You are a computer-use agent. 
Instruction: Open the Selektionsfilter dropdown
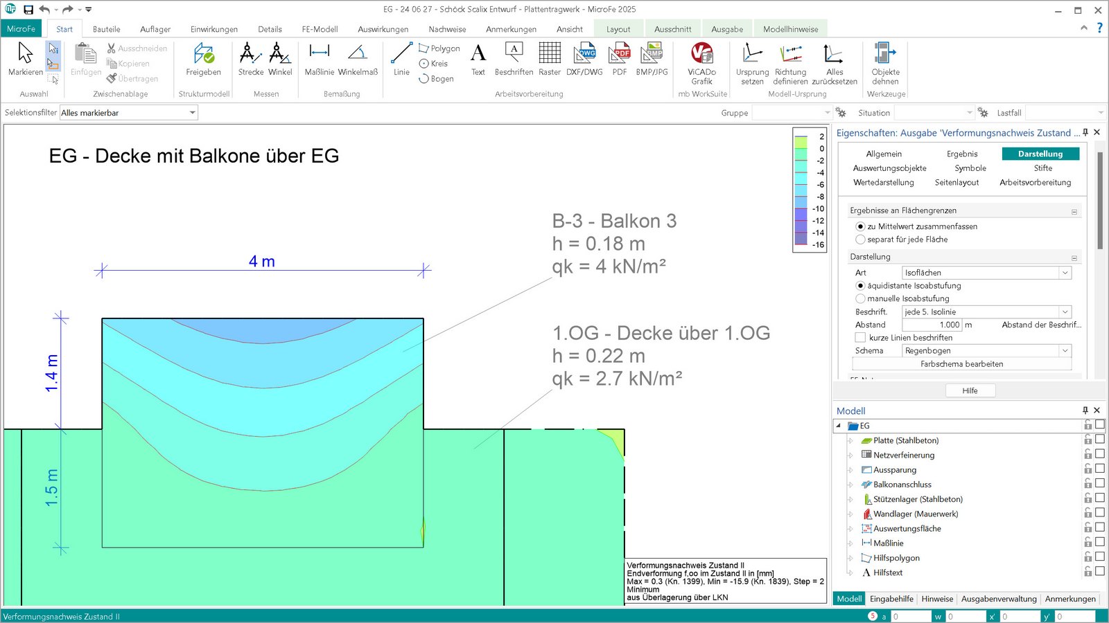click(x=192, y=113)
